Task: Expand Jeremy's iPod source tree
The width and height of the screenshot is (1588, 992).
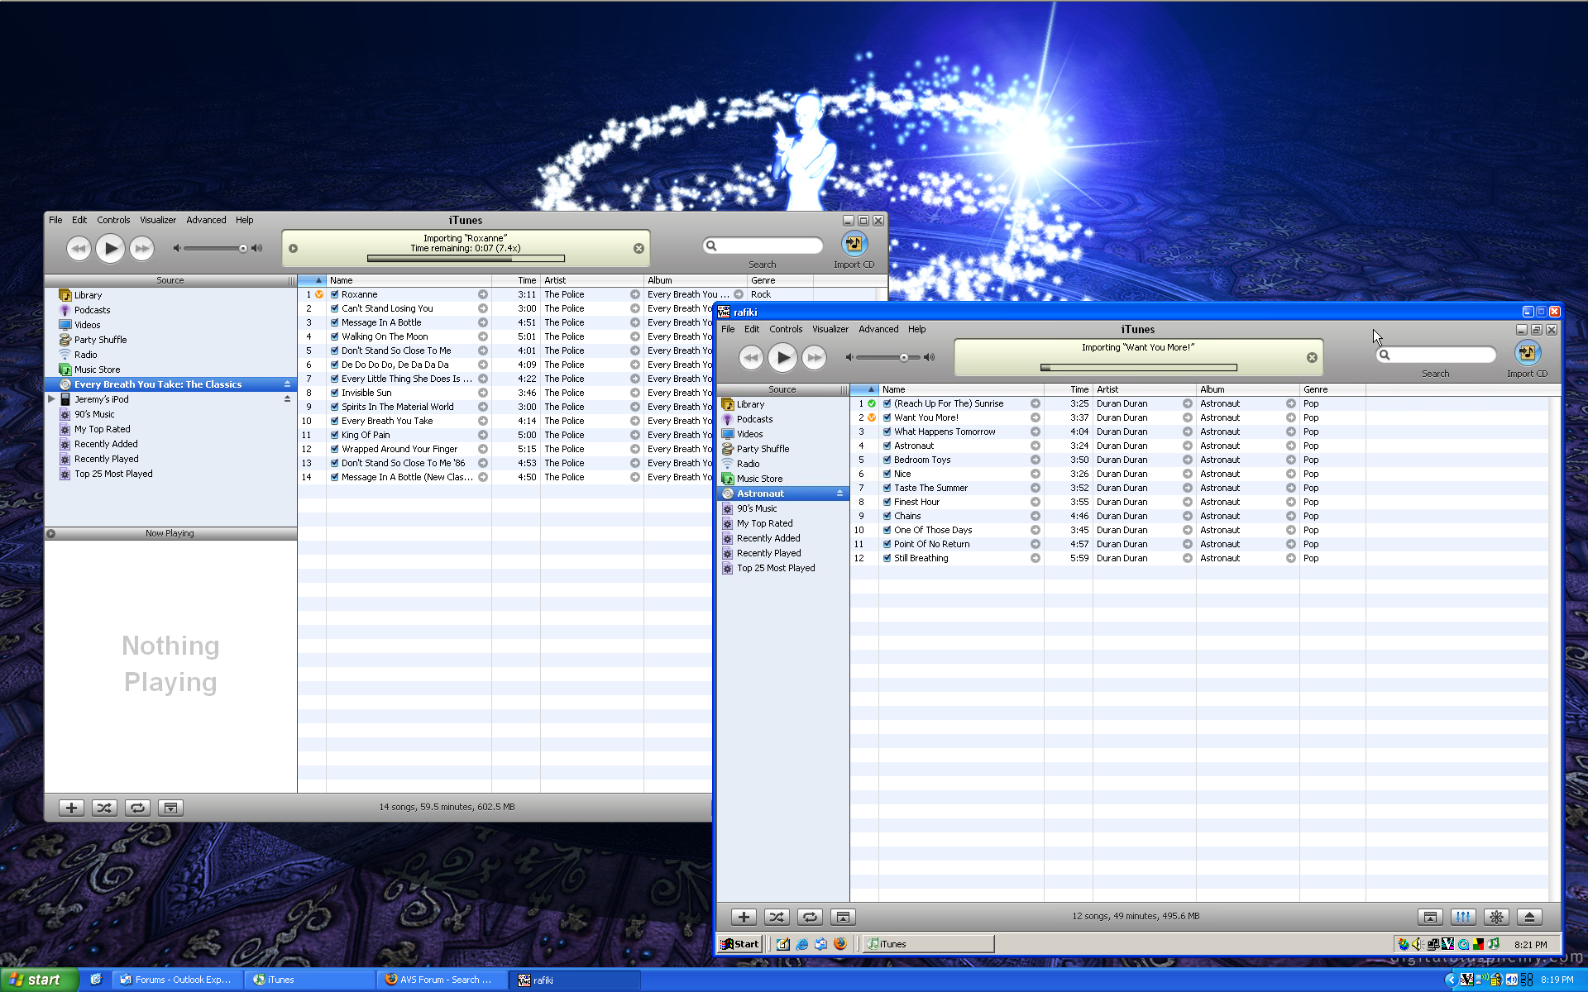Action: (51, 399)
